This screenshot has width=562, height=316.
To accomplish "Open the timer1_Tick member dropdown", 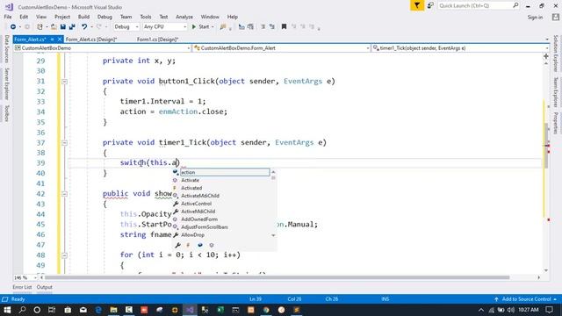I will [x=460, y=48].
